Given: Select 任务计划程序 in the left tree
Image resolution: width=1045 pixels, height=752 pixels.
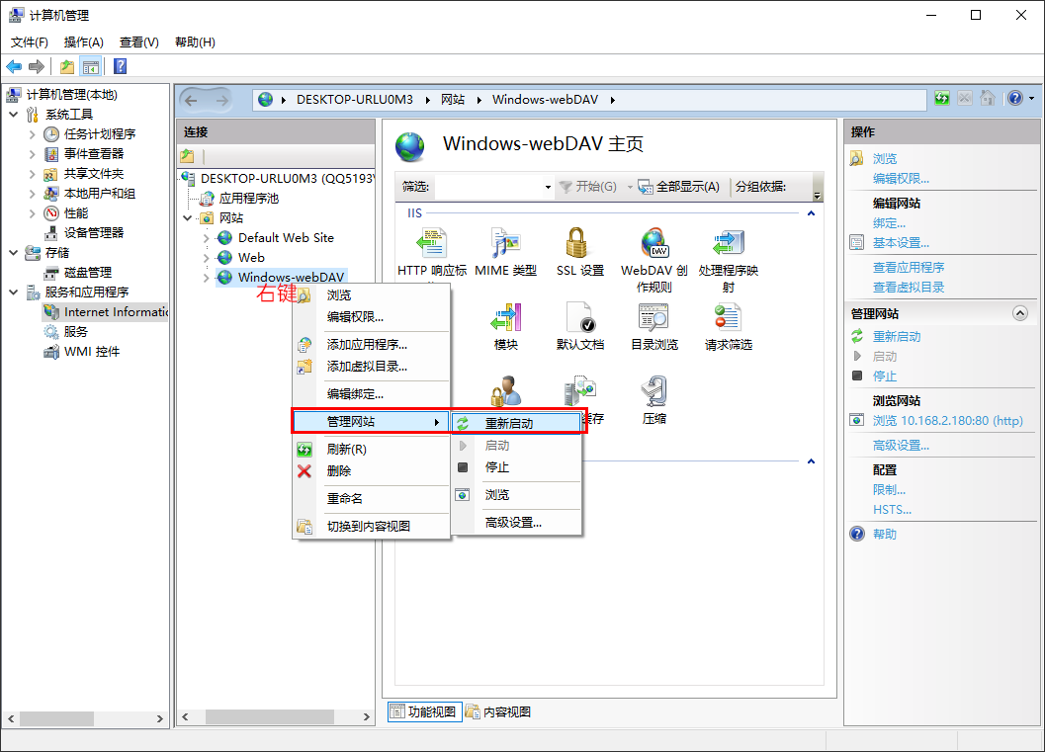Looking at the screenshot, I should click(99, 133).
